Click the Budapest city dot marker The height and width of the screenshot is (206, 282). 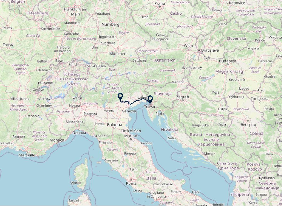[228, 64]
